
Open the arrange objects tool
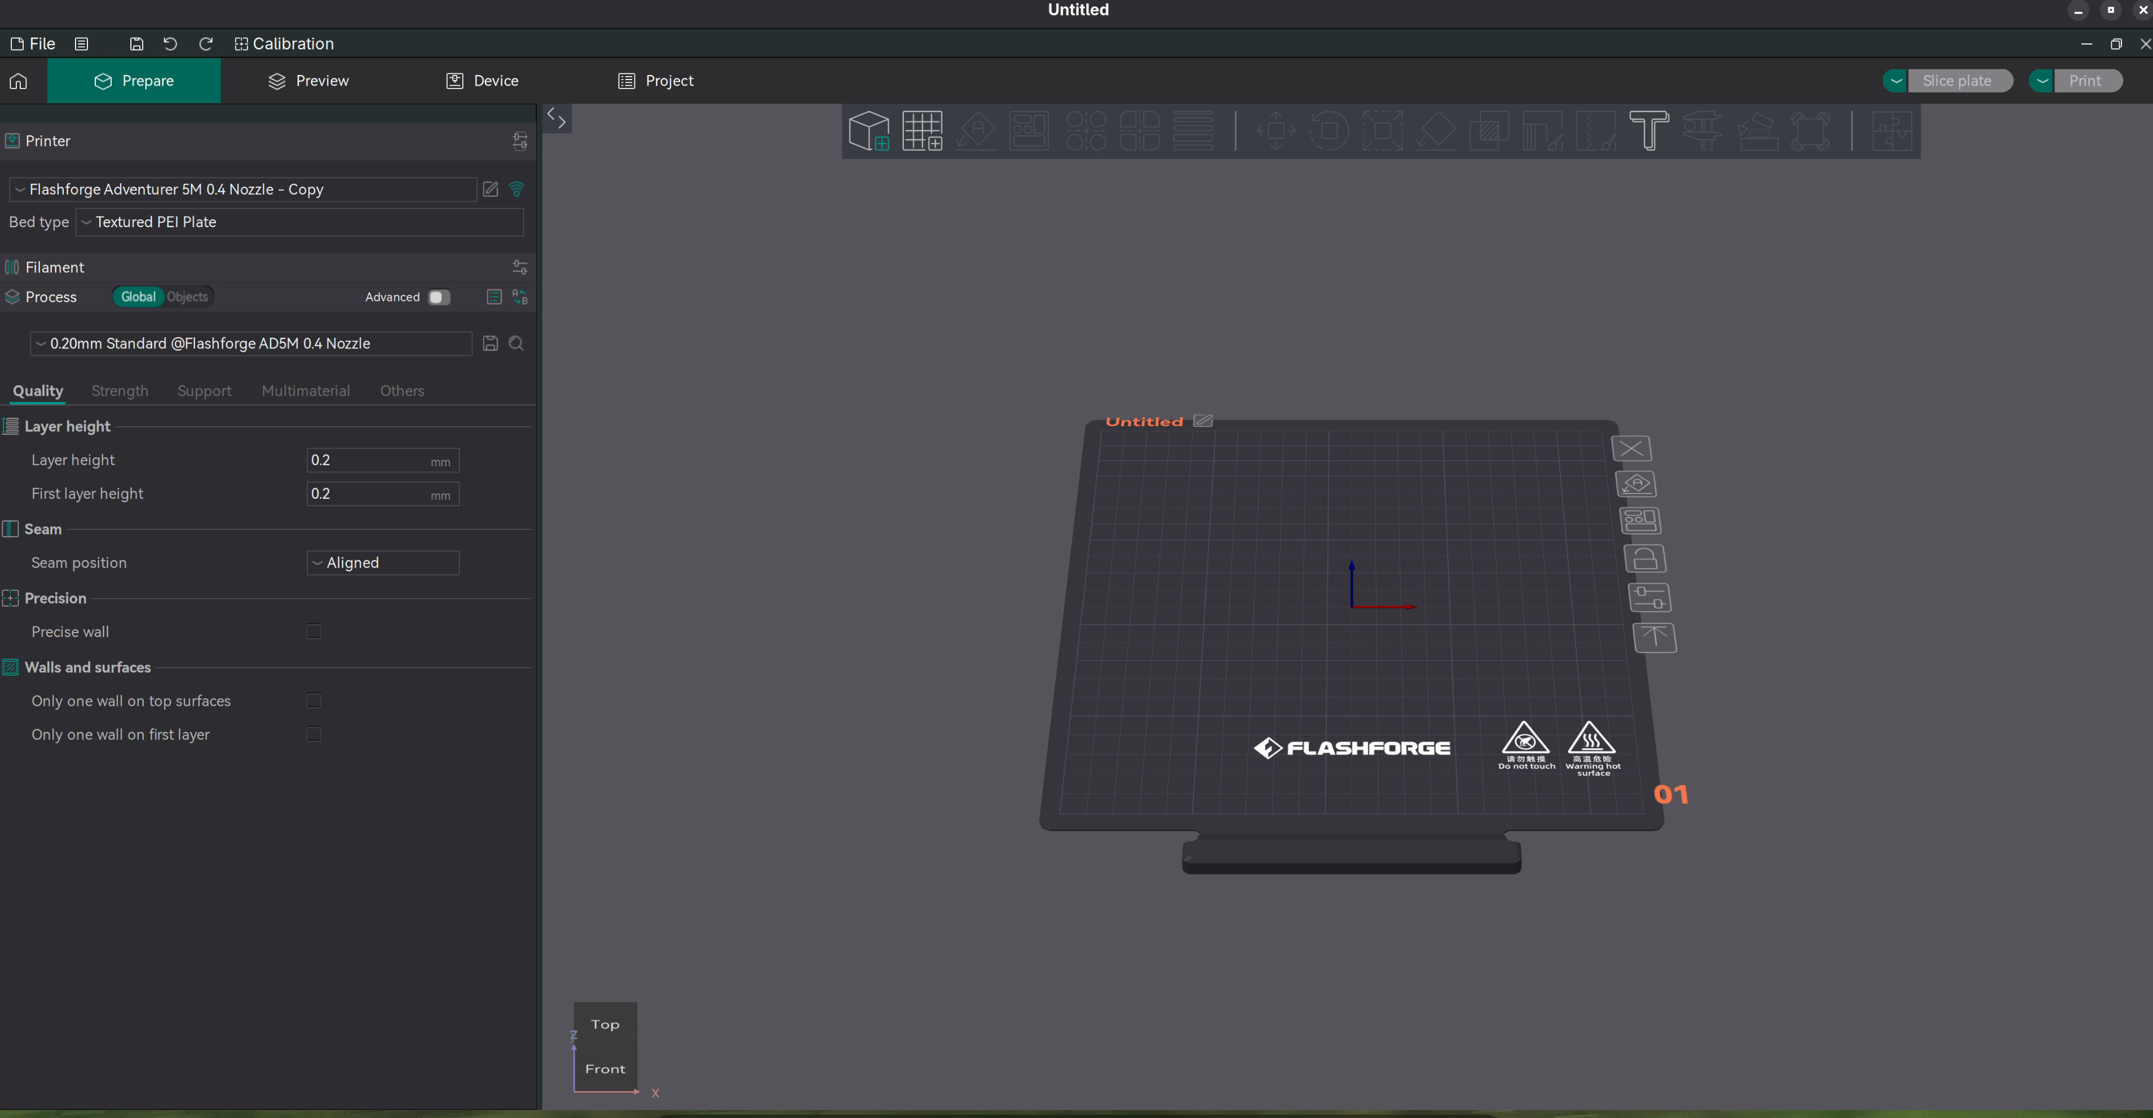[1028, 130]
